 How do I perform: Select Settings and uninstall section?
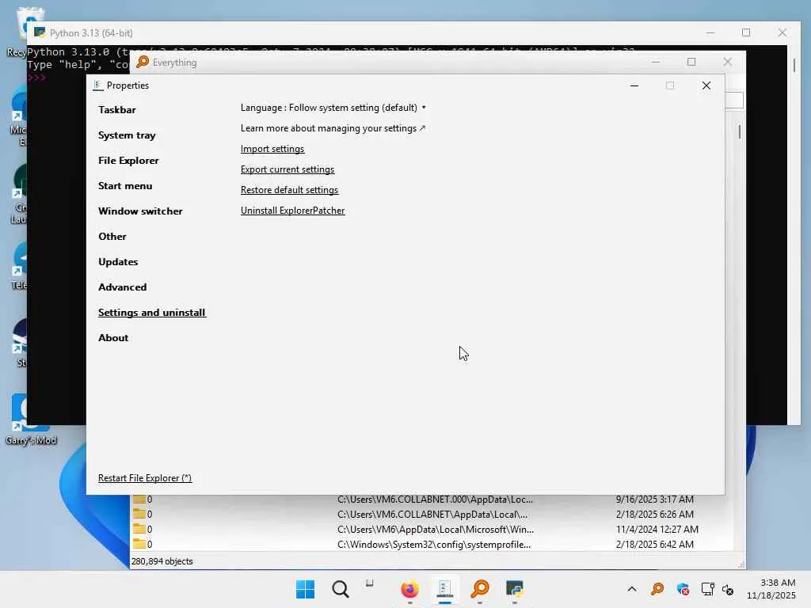151,312
